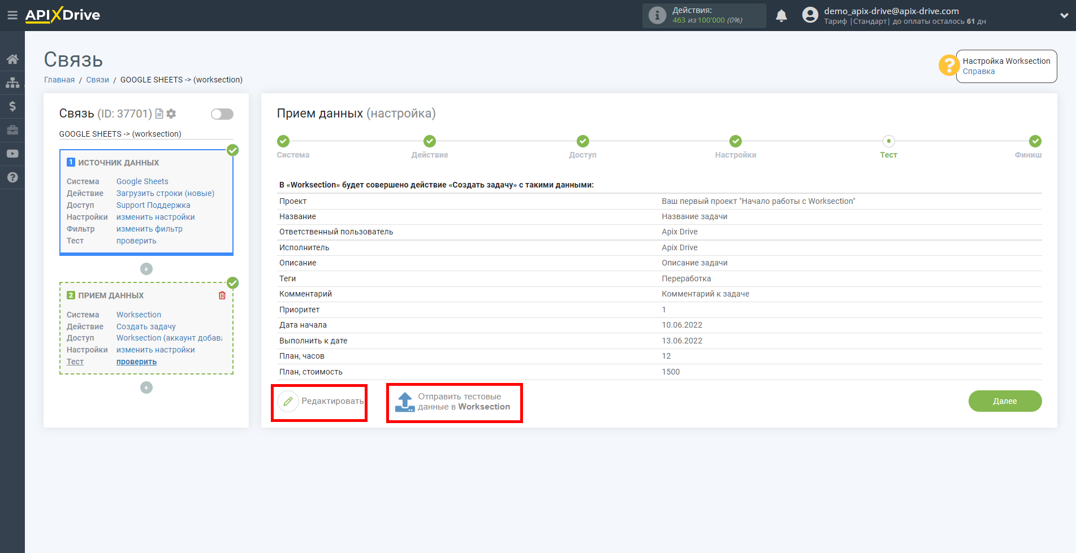The width and height of the screenshot is (1076, 553).
Task: Open the help question sidebar icon
Action: click(12, 177)
